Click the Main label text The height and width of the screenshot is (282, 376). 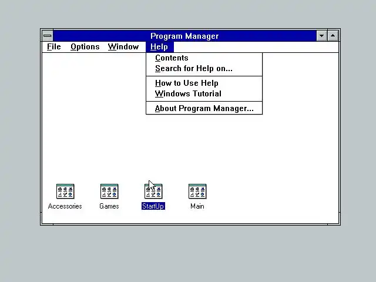[x=197, y=206]
